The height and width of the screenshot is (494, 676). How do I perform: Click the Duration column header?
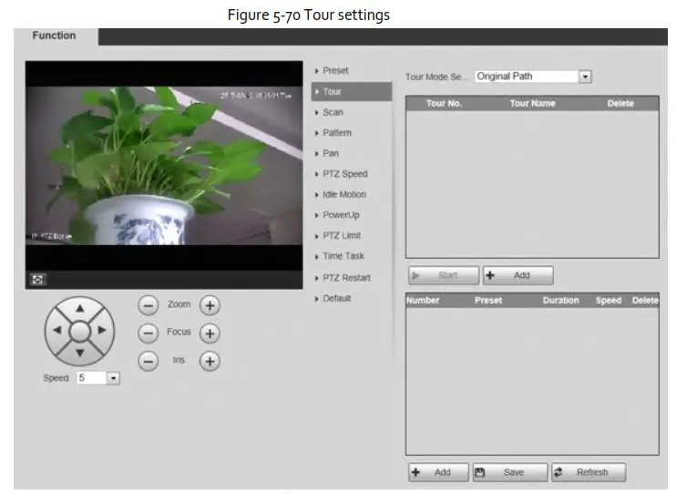[560, 300]
